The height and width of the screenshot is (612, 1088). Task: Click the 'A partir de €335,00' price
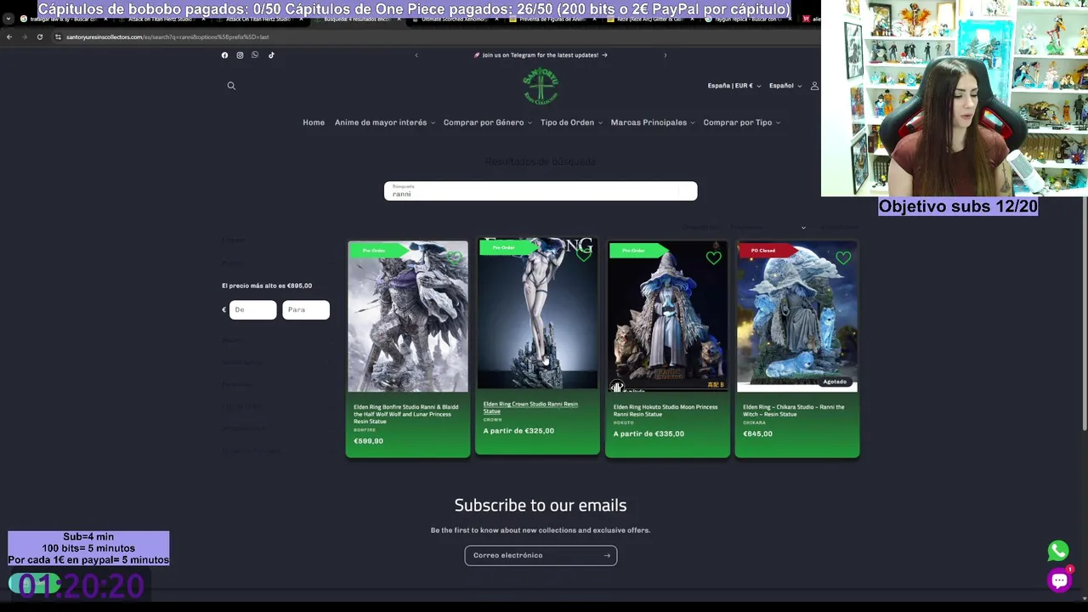pyautogui.click(x=649, y=434)
